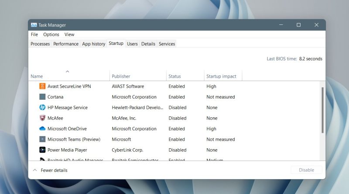Select the Startup tab

116,44
